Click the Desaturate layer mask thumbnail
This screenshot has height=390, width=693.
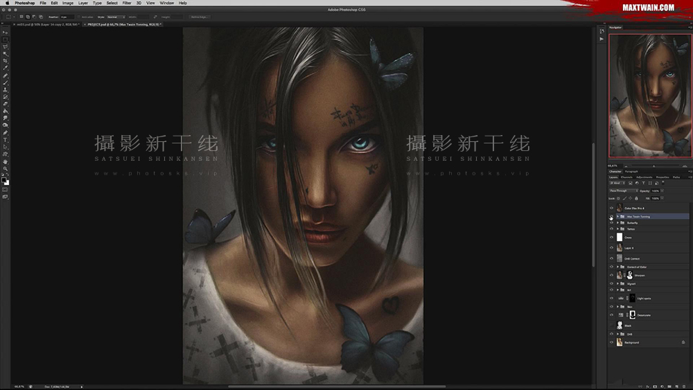pos(633,315)
